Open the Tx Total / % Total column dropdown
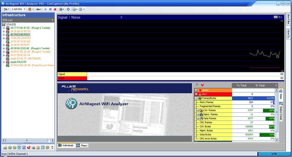The image size is (292, 157). 276,85
